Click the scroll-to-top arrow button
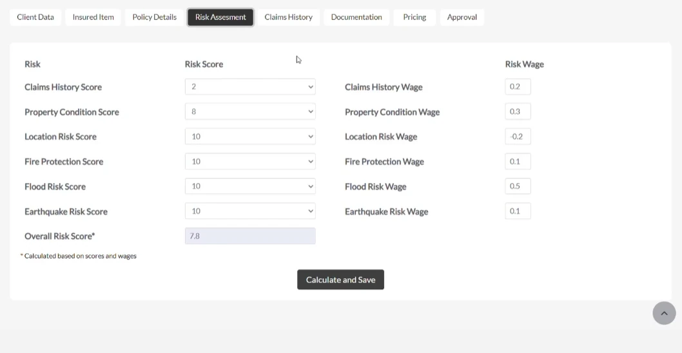The height and width of the screenshot is (353, 682). [x=664, y=313]
